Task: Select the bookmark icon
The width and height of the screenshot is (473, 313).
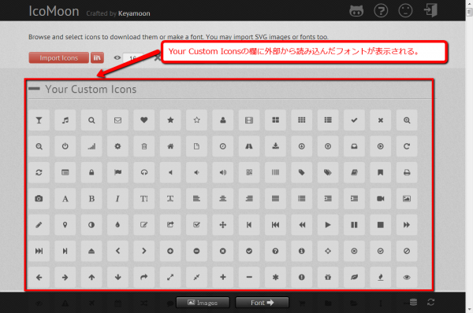Action: (x=381, y=172)
